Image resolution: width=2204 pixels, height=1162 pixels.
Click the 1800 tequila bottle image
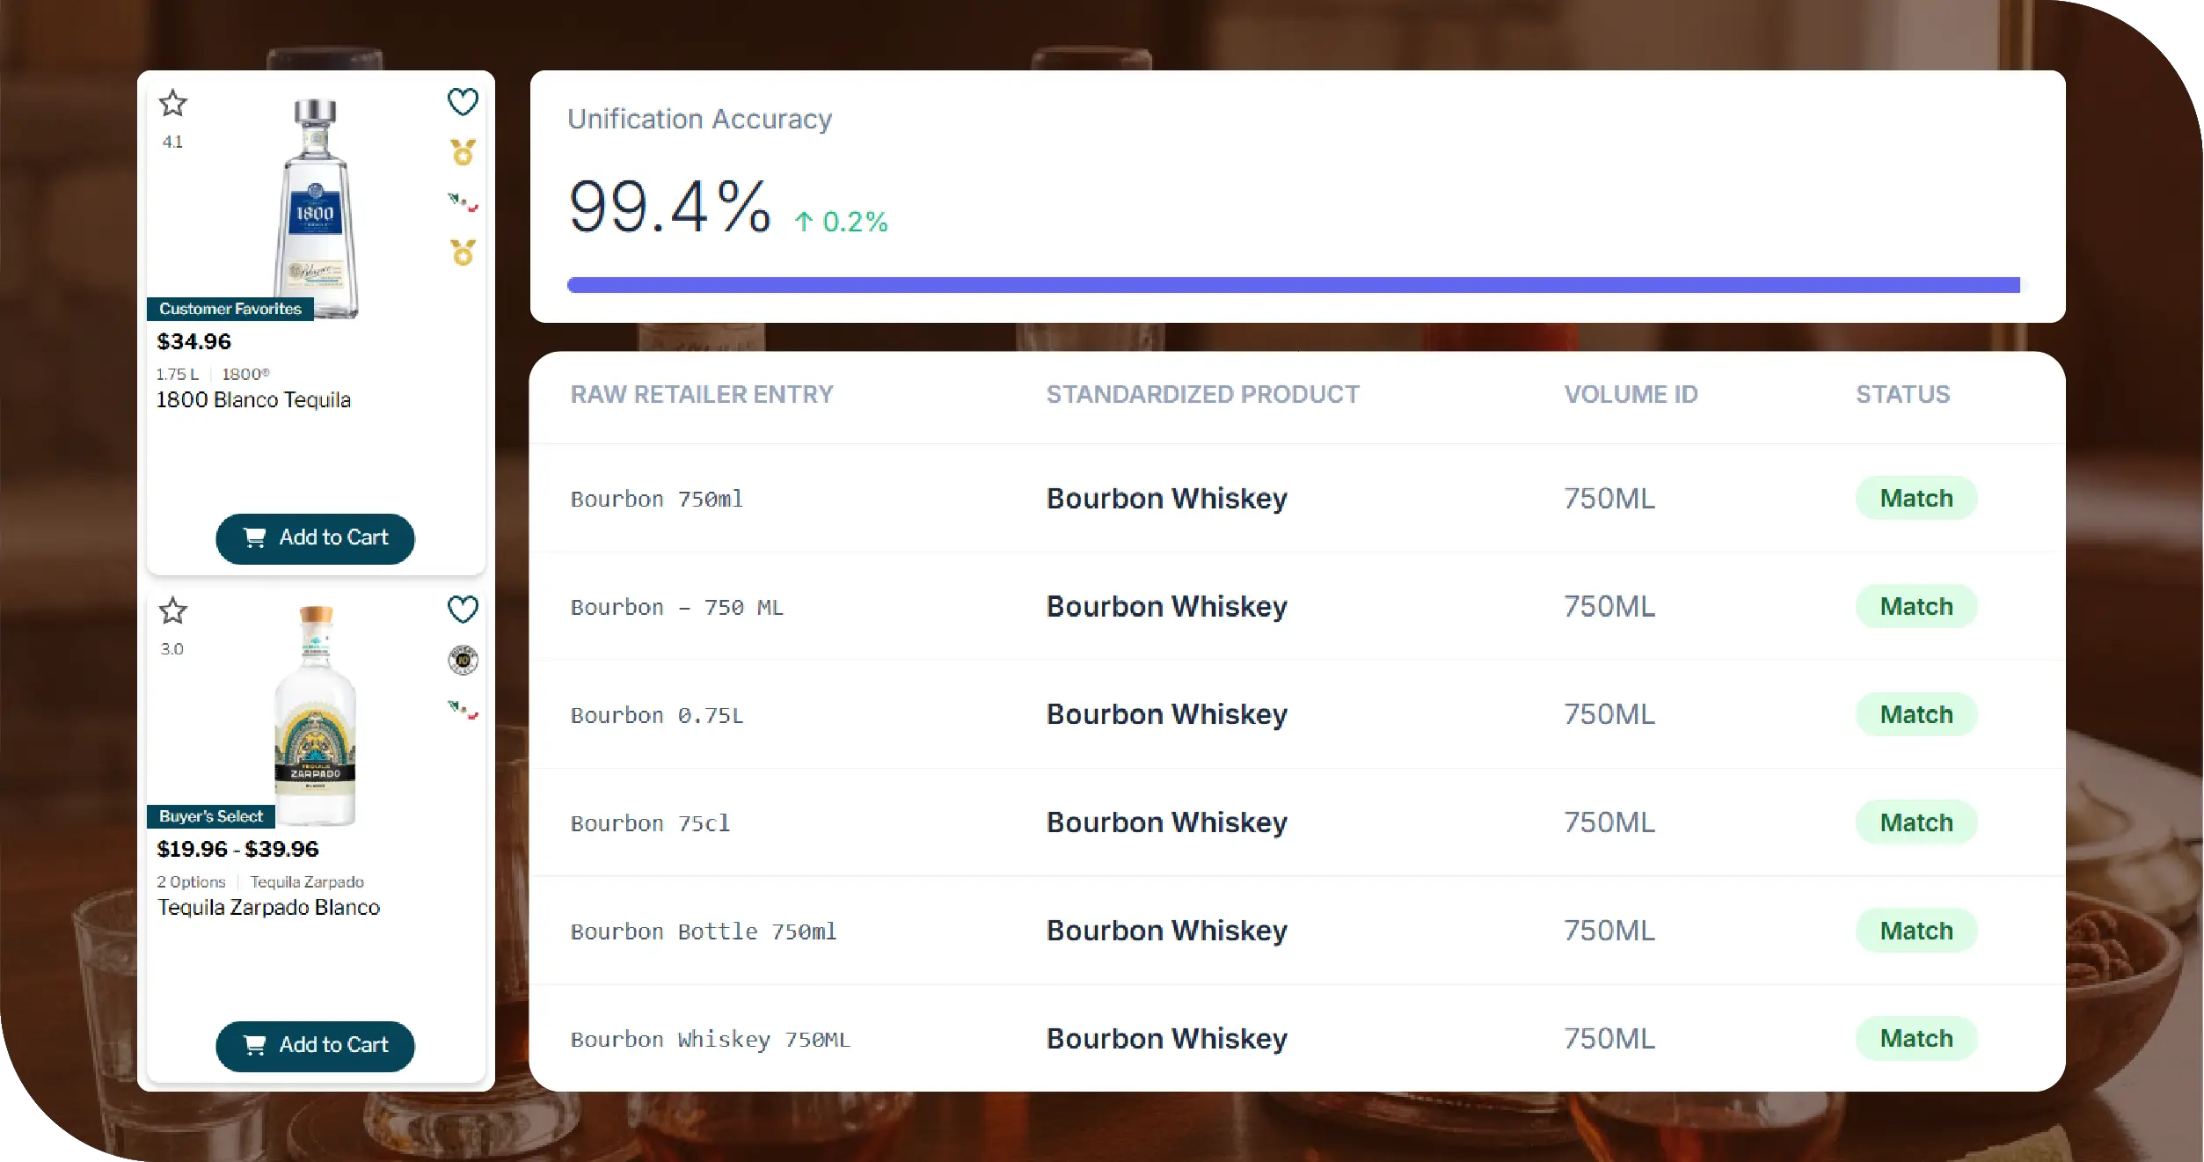[316, 207]
